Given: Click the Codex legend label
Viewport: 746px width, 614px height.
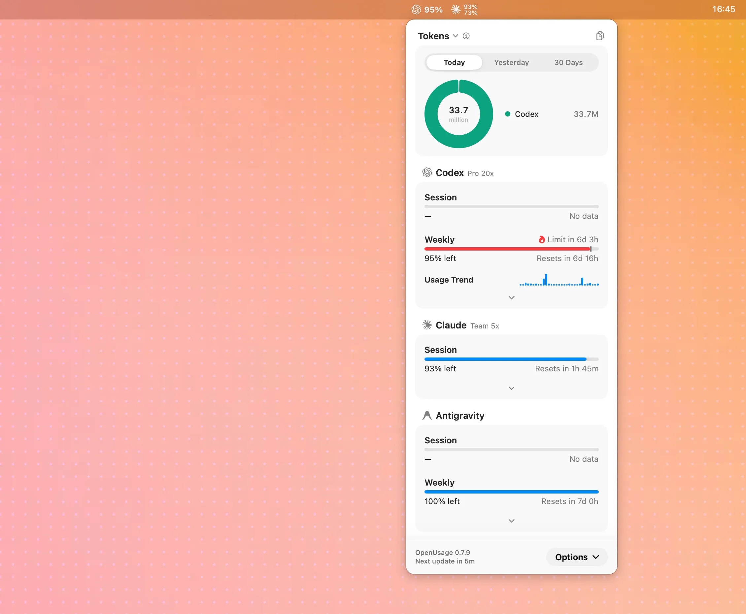Looking at the screenshot, I should coord(526,114).
